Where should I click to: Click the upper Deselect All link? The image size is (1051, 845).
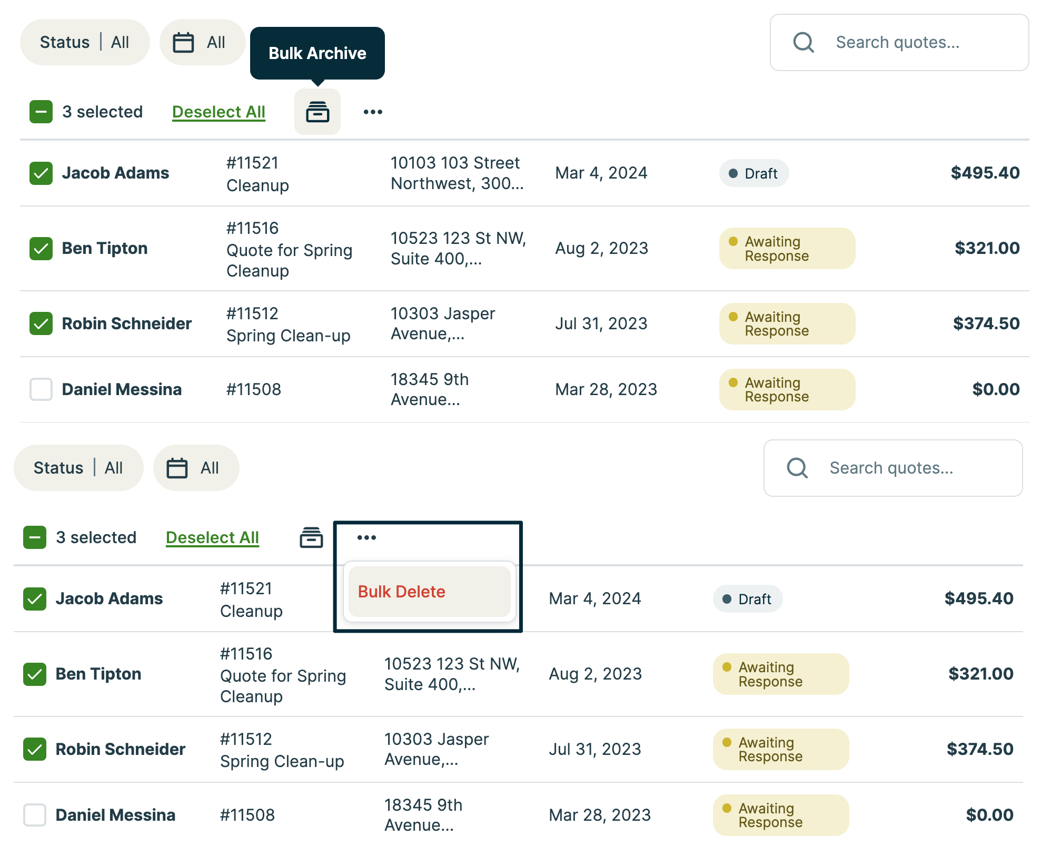click(x=219, y=112)
